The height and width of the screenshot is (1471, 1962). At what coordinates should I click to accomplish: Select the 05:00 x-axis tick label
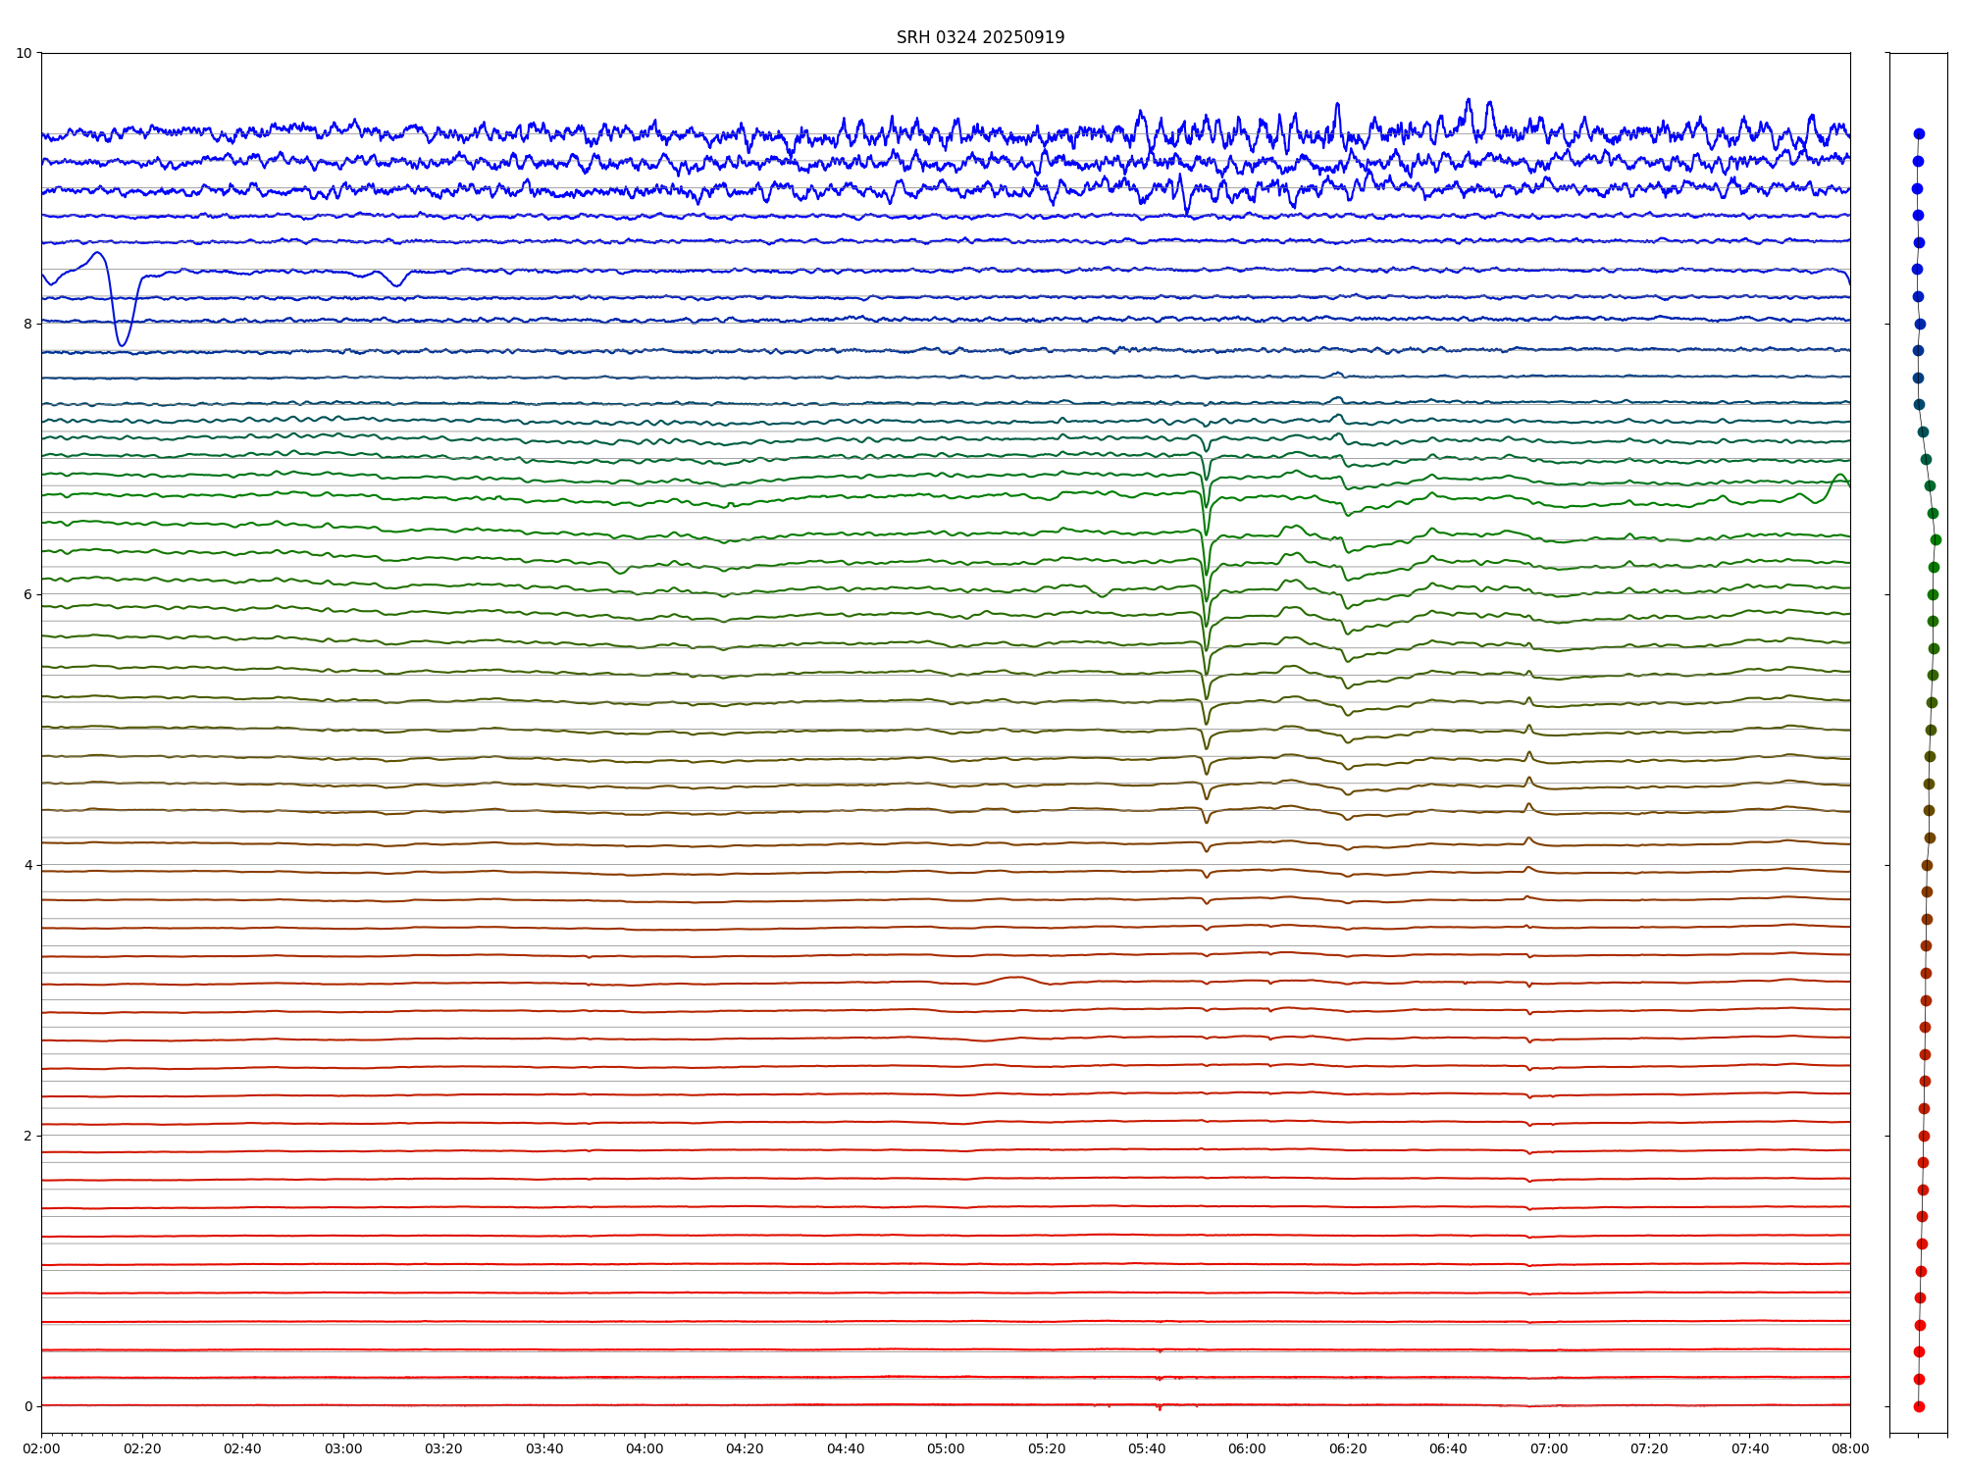pyautogui.click(x=946, y=1448)
